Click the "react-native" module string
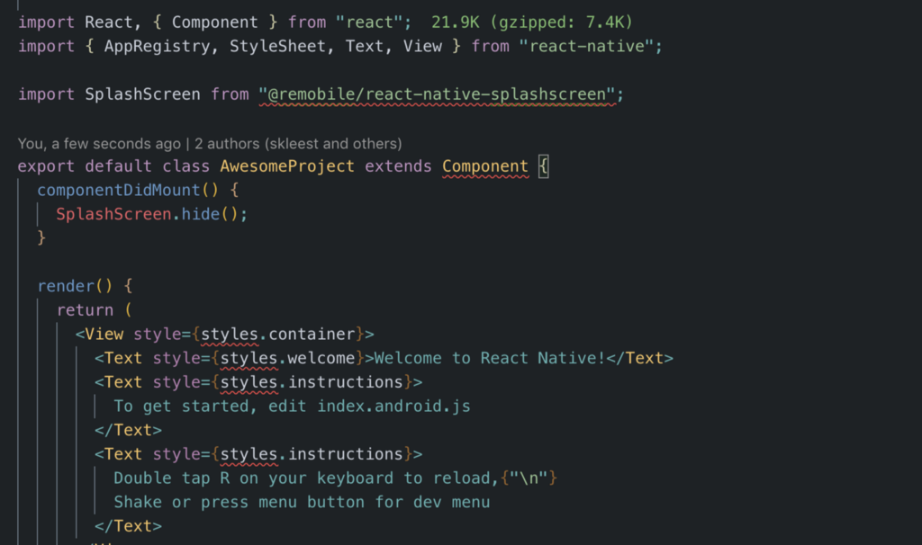 tap(585, 46)
